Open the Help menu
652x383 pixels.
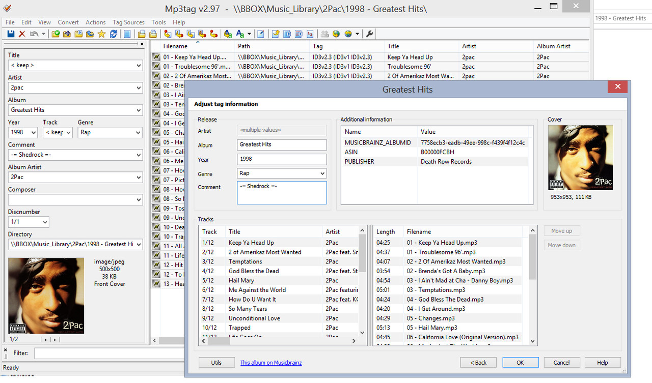(179, 22)
